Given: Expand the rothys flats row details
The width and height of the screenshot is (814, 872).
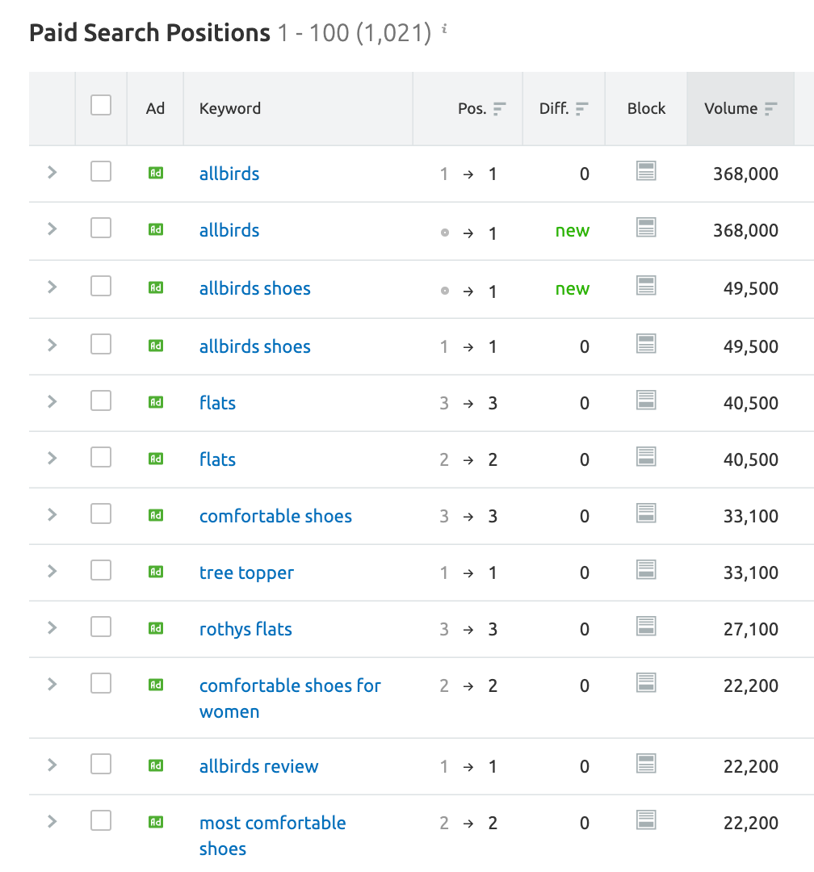Looking at the screenshot, I should pos(52,628).
